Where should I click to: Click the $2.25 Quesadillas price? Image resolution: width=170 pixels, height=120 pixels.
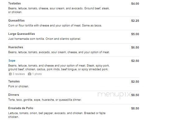(135, 21)
